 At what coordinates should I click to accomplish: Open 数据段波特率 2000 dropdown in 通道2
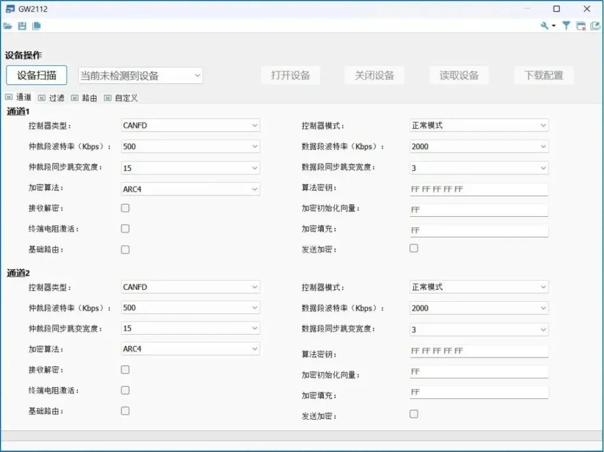478,308
